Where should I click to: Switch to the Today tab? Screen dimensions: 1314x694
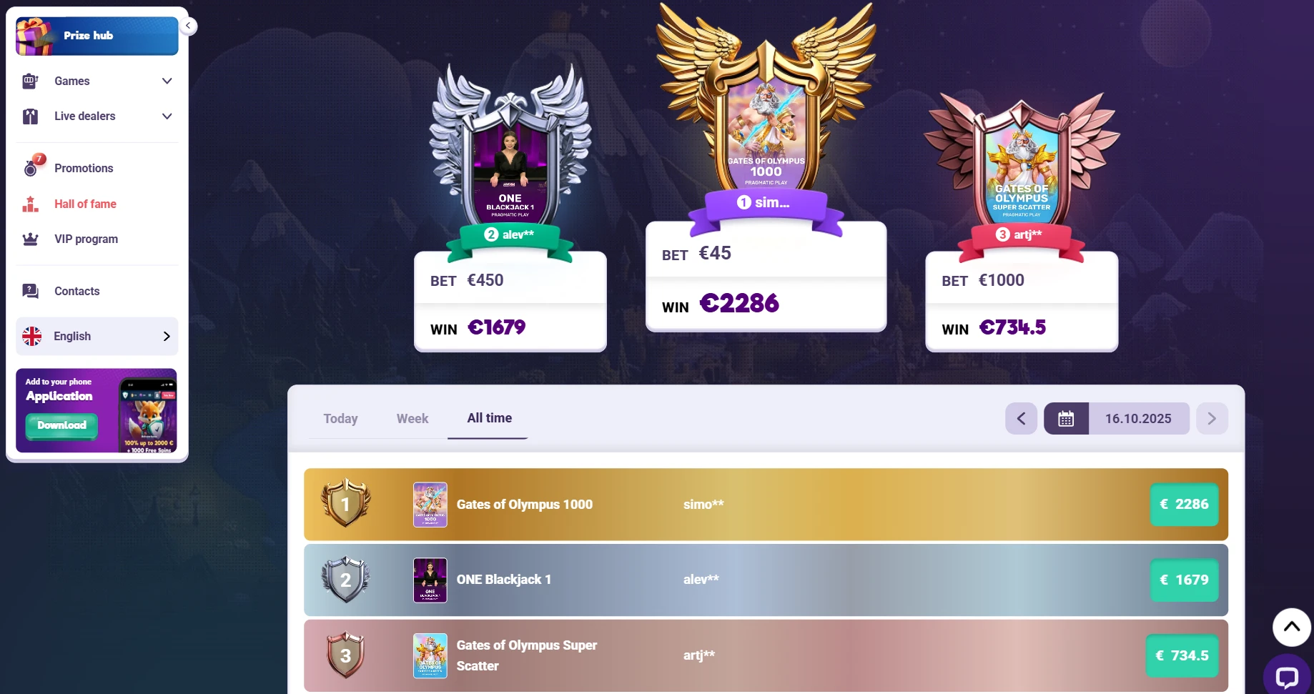pos(340,419)
